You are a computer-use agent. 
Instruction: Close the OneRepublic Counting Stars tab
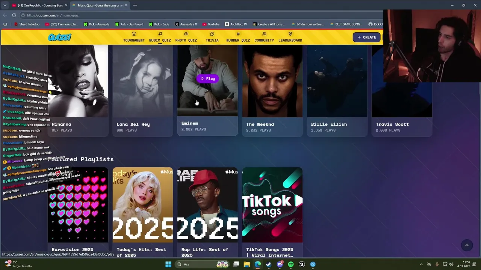tap(66, 5)
